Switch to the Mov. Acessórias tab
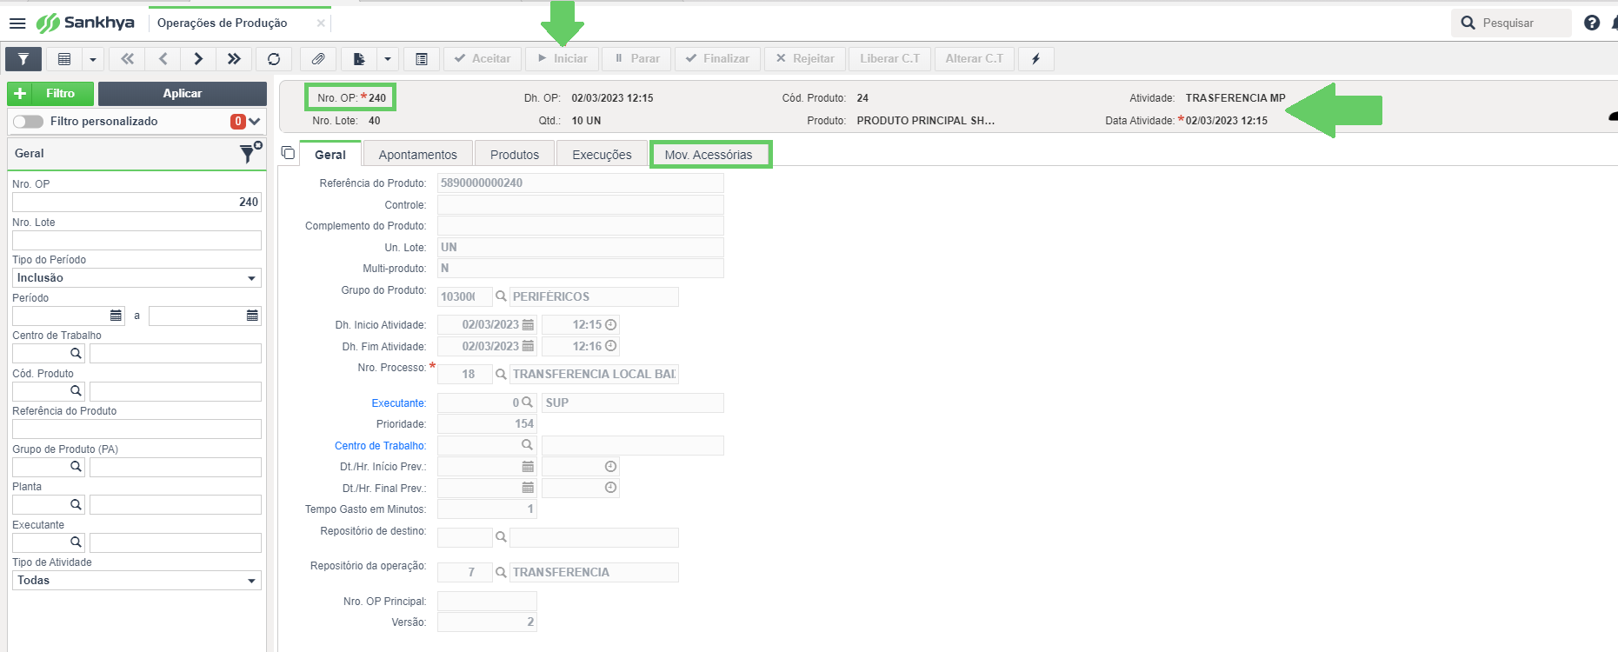This screenshot has height=652, width=1618. coord(709,155)
